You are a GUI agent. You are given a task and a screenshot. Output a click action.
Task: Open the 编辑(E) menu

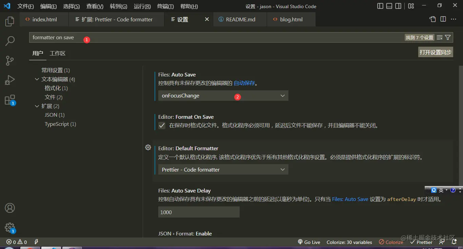48,6
